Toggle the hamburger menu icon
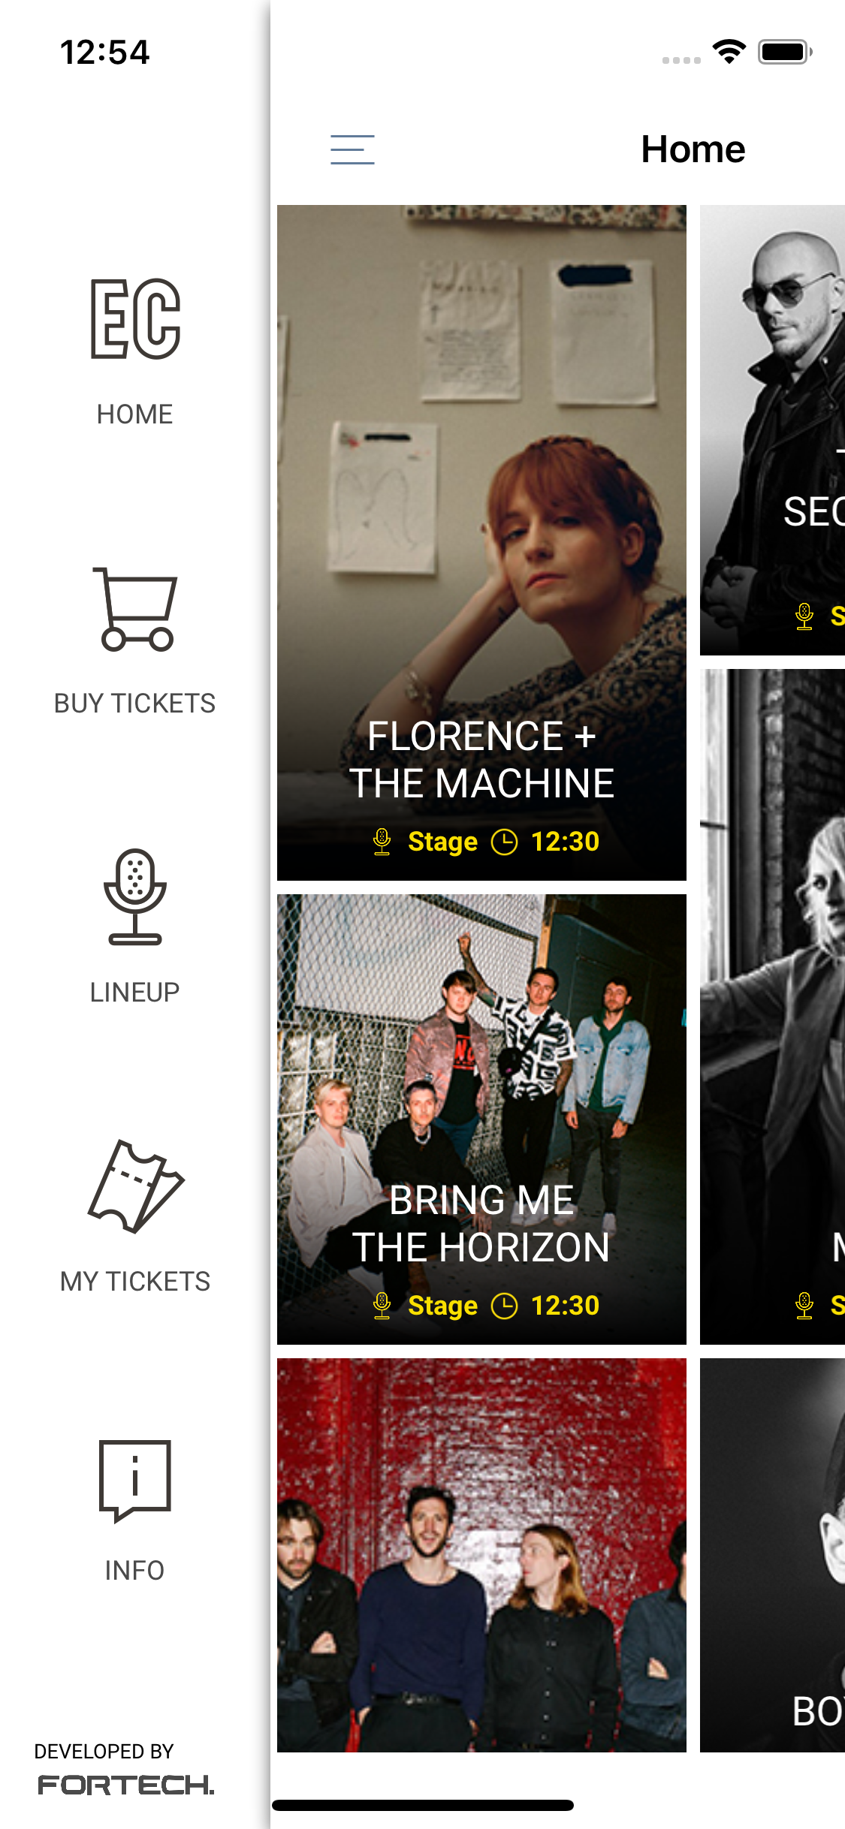Viewport: 845px width, 1829px height. pyautogui.click(x=352, y=149)
